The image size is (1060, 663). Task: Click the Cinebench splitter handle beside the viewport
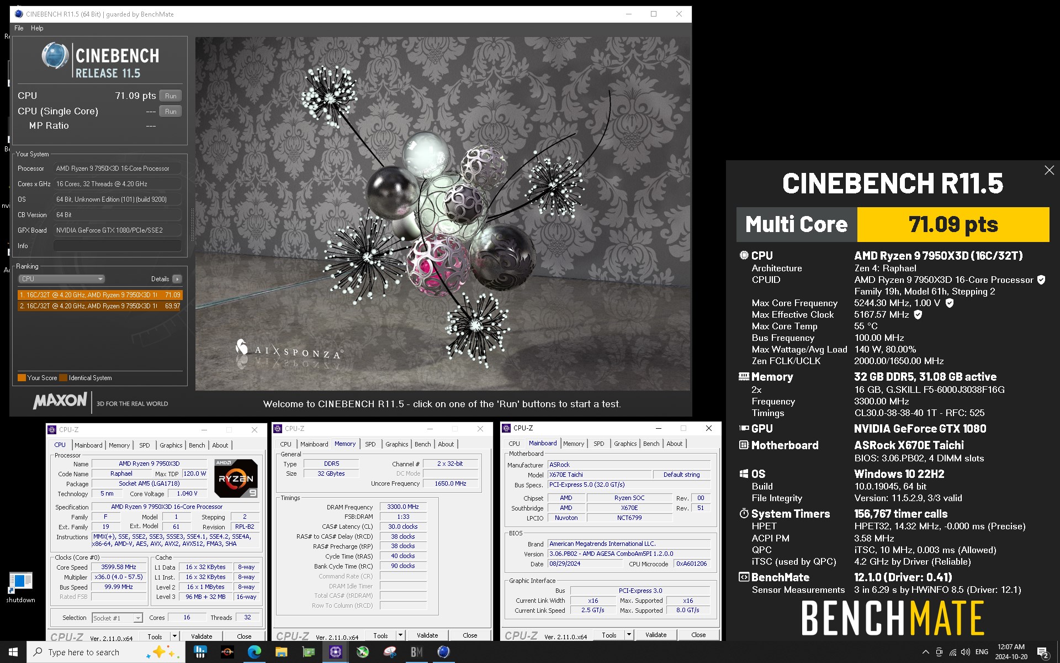tap(192, 224)
